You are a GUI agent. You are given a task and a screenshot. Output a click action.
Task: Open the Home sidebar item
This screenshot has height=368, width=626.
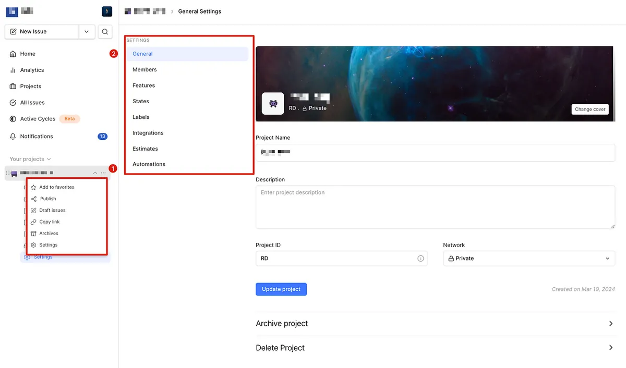pyautogui.click(x=28, y=54)
